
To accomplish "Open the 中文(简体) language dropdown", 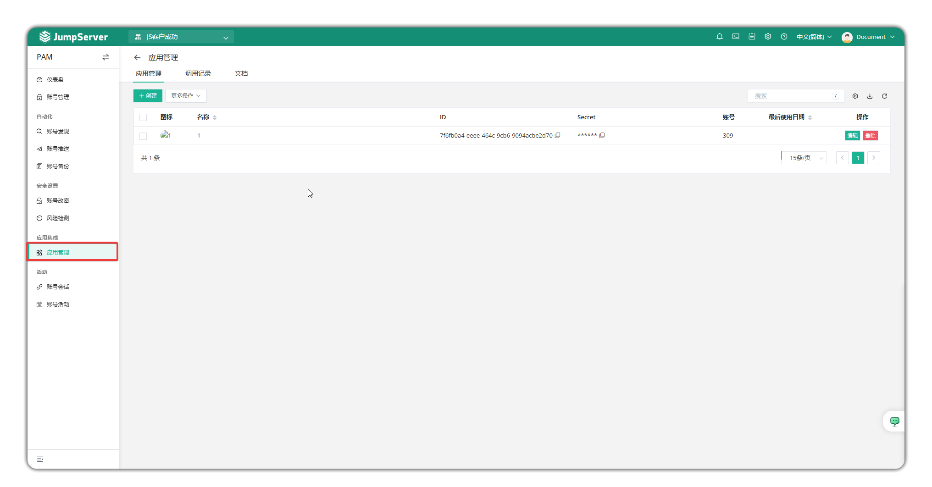I will click(814, 37).
